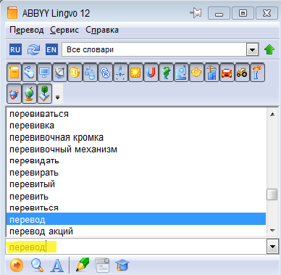Click the magnifying glass search icon
Viewport: 281px width, 275px height.
click(x=37, y=265)
